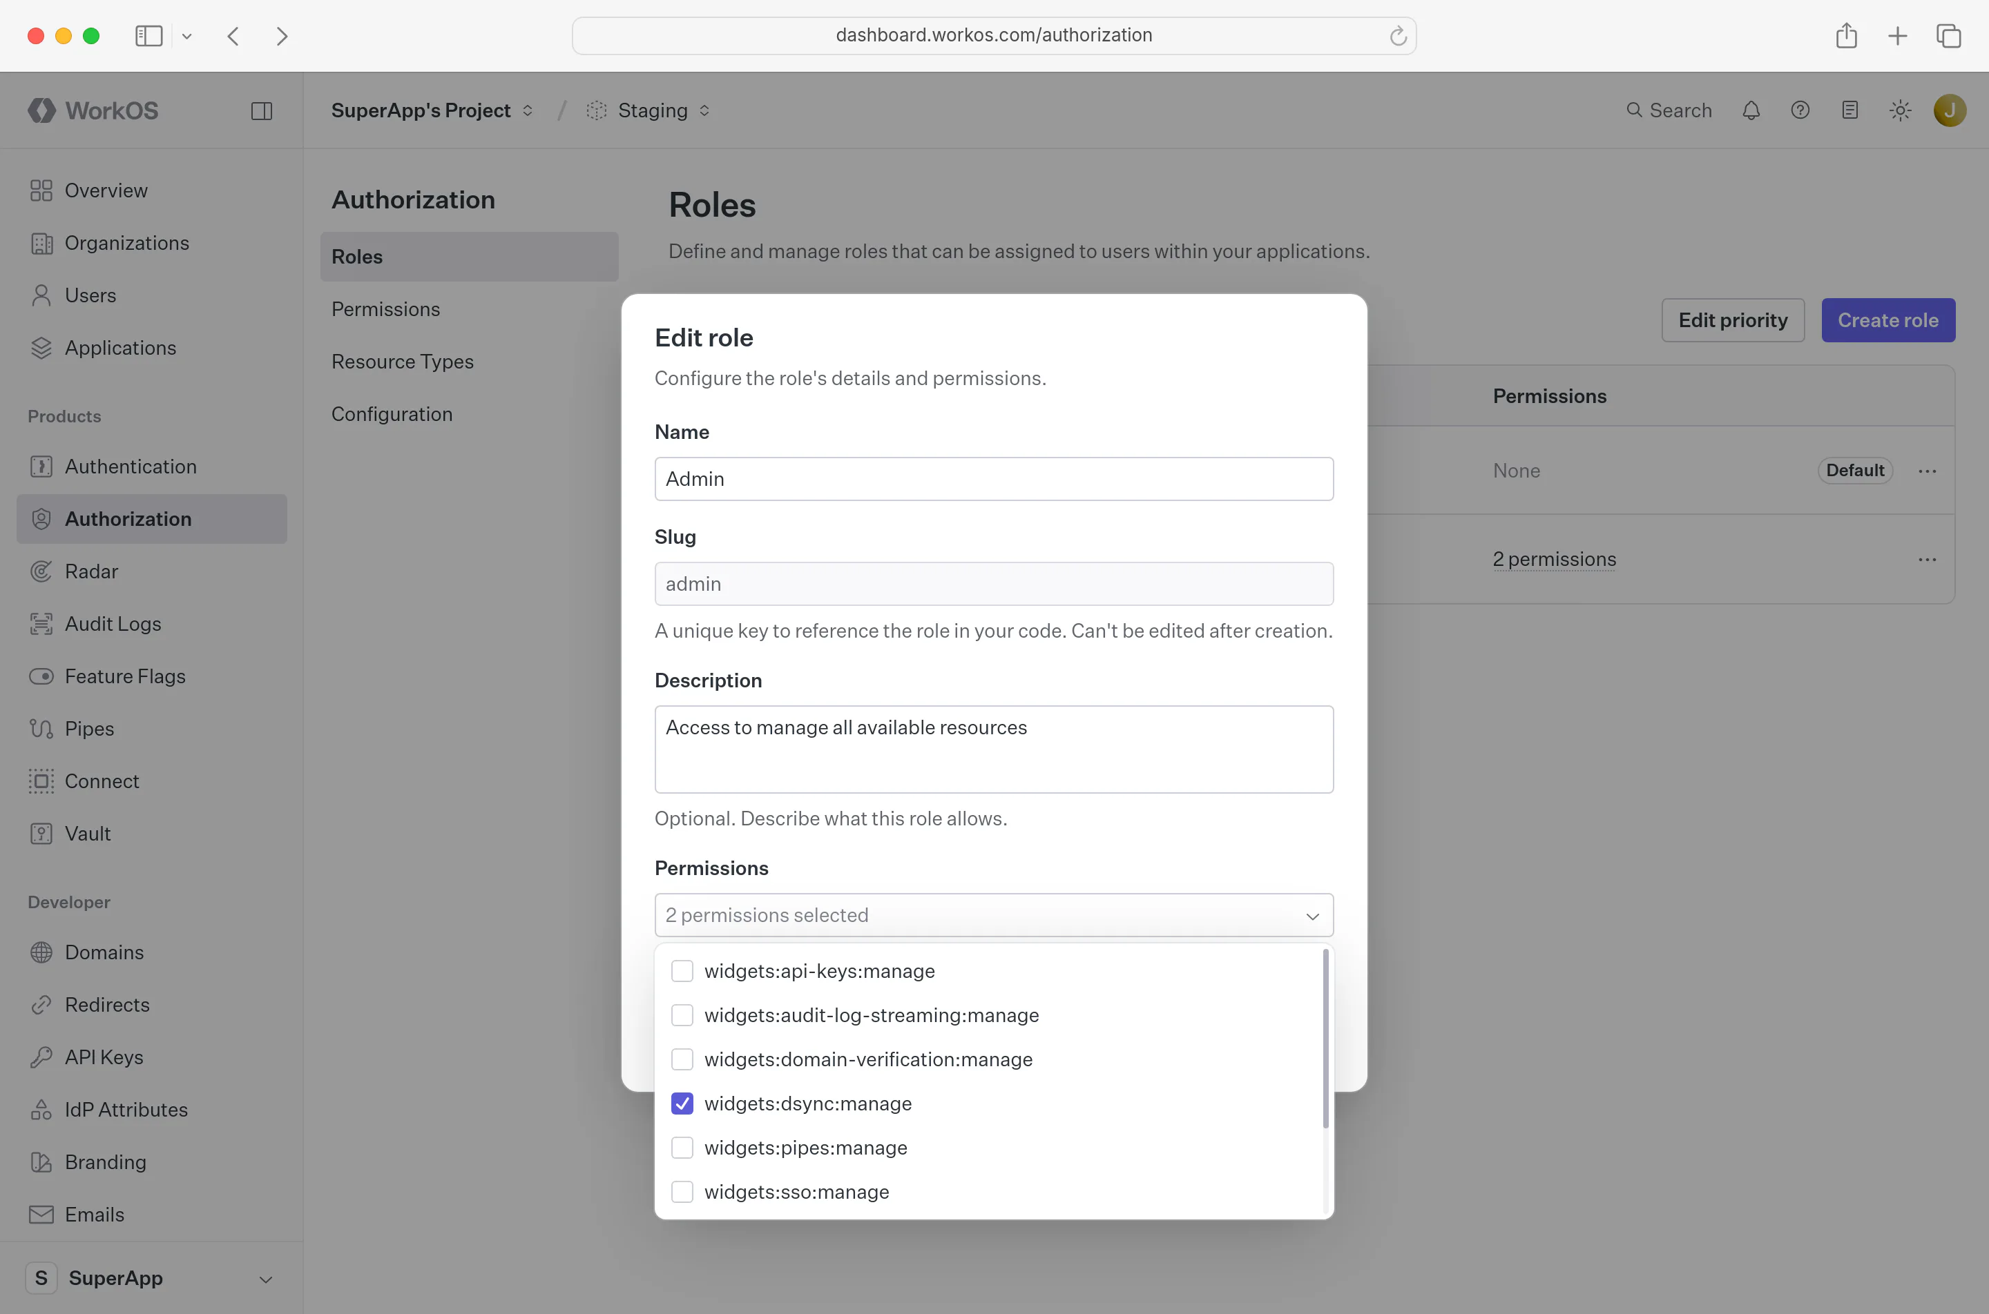Open Safari sidebar dropdown chevron
The image size is (1989, 1314).
187,36
